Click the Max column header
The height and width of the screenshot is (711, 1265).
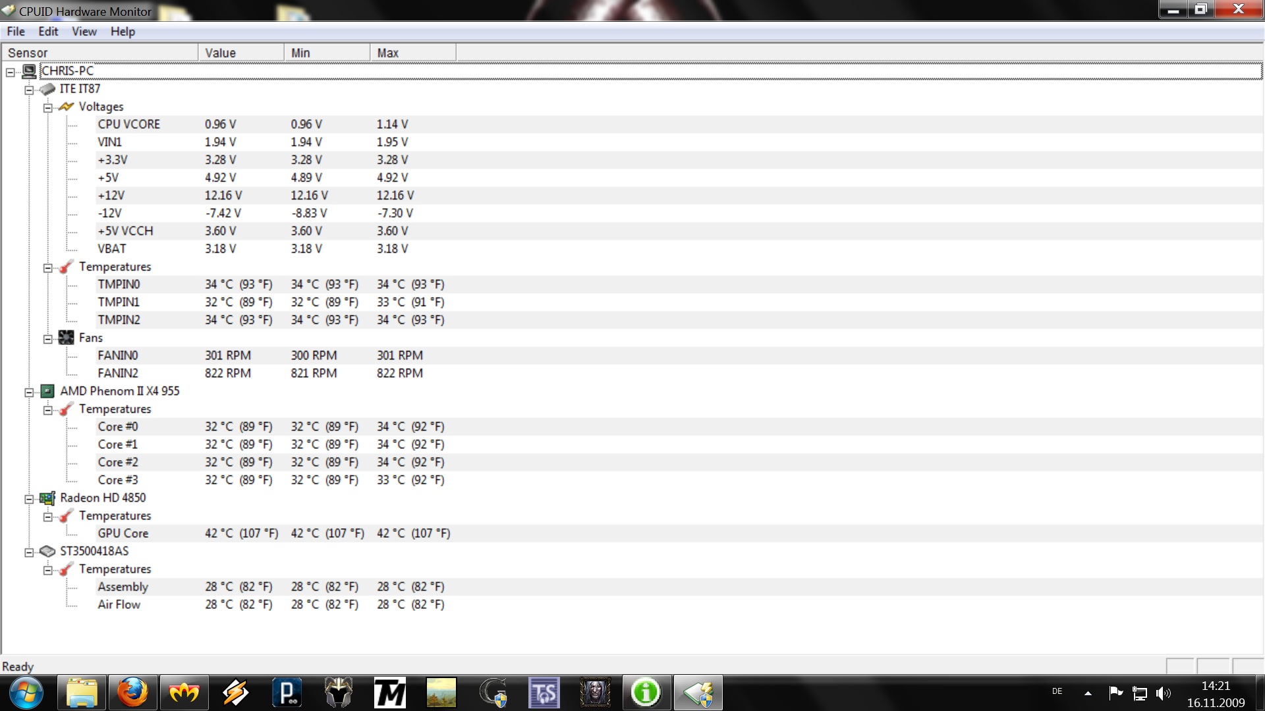(x=413, y=53)
